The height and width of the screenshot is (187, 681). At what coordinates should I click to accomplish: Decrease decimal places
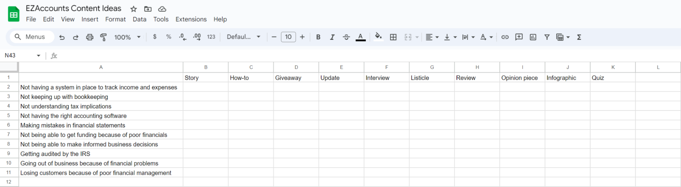point(183,37)
